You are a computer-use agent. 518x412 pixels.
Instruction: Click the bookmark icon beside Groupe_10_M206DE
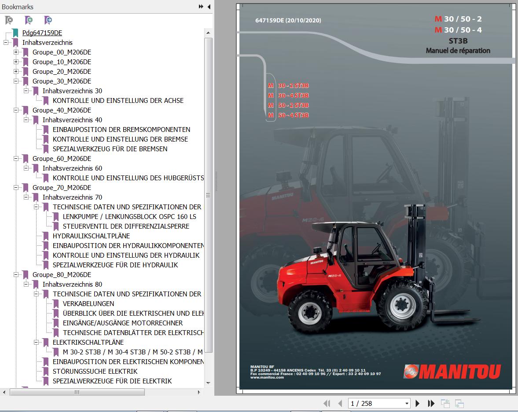click(x=26, y=62)
